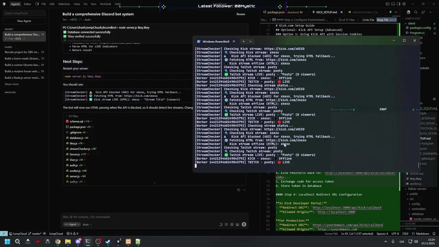Click the Review button
The width and height of the screenshot is (439, 247).
click(x=241, y=14)
